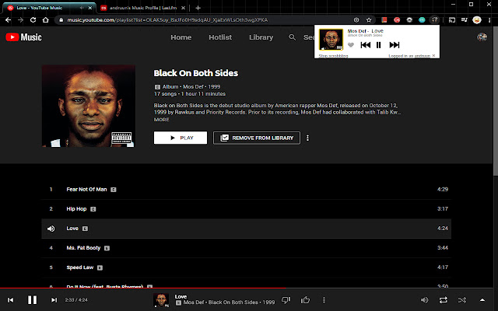The width and height of the screenshot is (498, 311).
Task: Click the red book extension icon
Action: point(384,20)
